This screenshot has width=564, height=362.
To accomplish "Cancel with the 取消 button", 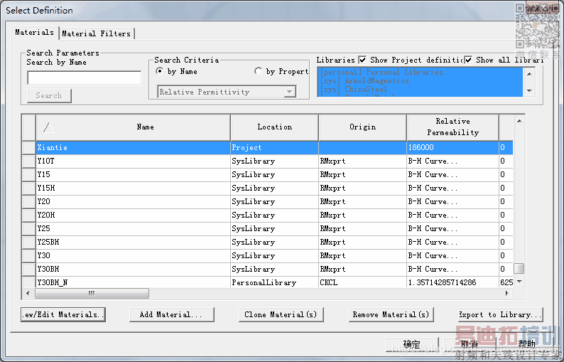I will click(x=470, y=345).
